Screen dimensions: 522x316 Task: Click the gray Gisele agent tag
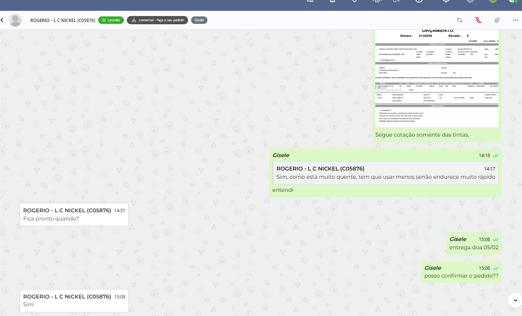click(199, 20)
